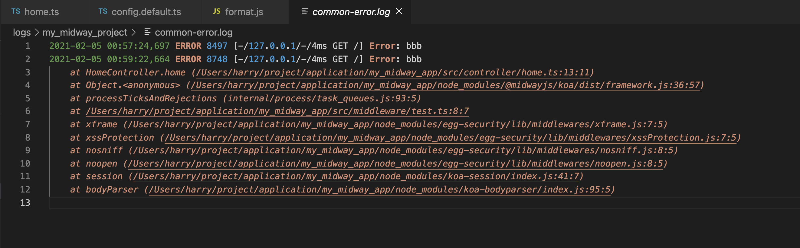This screenshot has height=248, width=800.
Task: Click the JS icon on the format.js tab
Action: [x=216, y=12]
